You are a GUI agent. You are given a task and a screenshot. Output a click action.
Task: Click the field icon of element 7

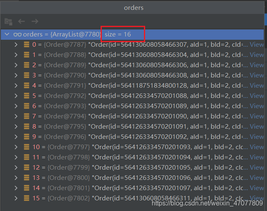click(27, 116)
